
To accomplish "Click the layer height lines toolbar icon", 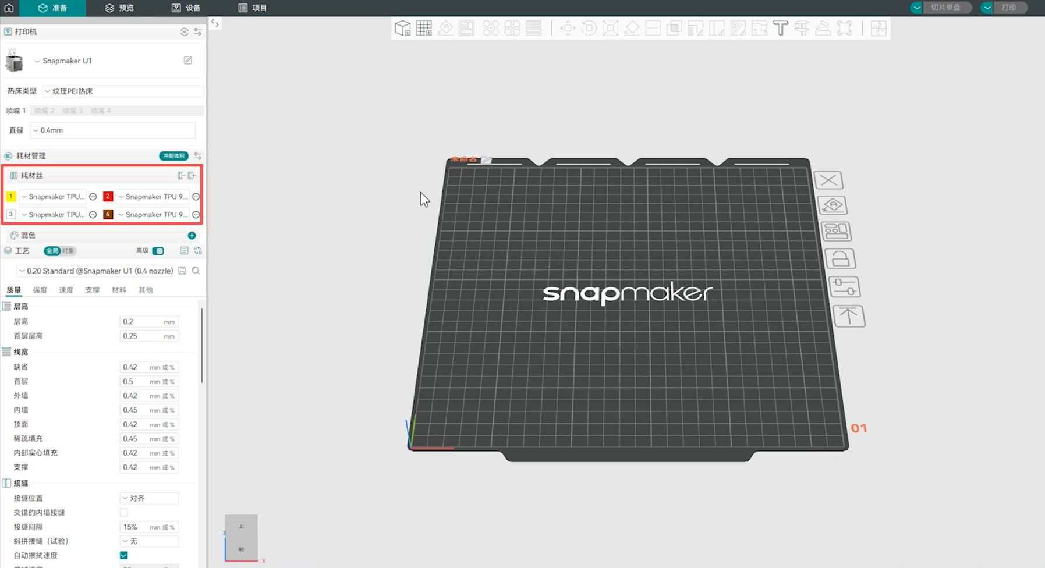I will pos(533,28).
